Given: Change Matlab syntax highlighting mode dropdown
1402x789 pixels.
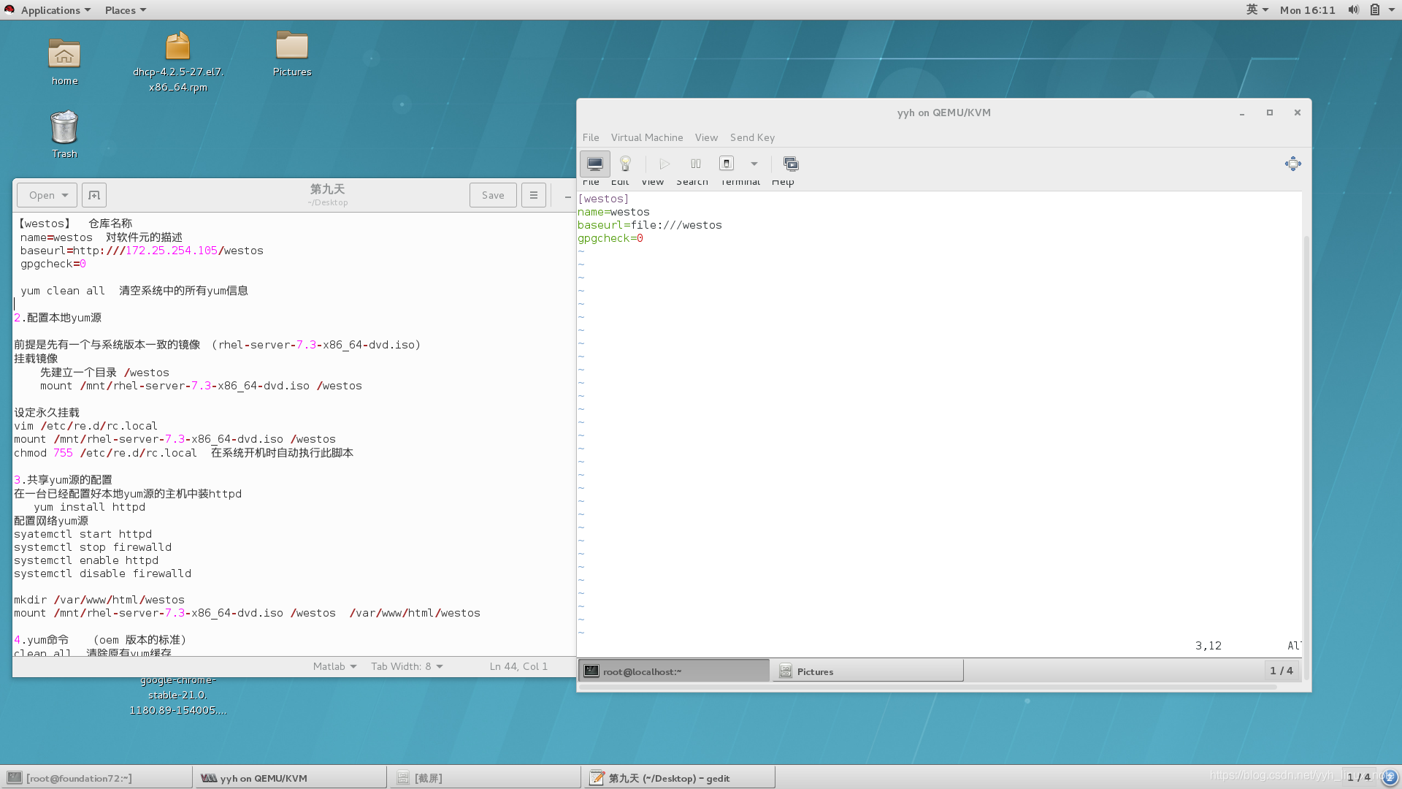Looking at the screenshot, I should coord(334,666).
